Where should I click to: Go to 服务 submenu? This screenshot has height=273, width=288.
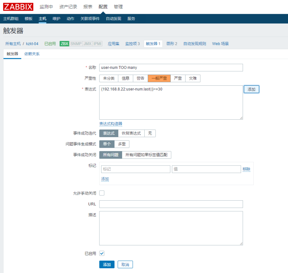131,19
